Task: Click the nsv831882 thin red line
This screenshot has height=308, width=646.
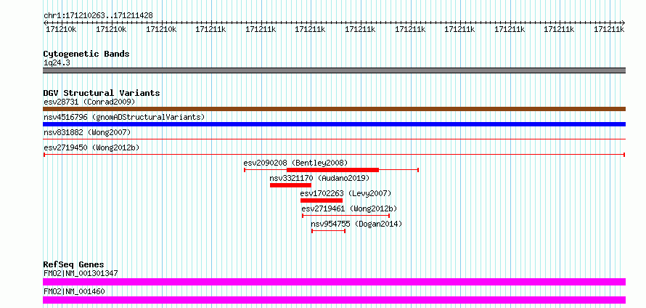Action: pyautogui.click(x=334, y=139)
